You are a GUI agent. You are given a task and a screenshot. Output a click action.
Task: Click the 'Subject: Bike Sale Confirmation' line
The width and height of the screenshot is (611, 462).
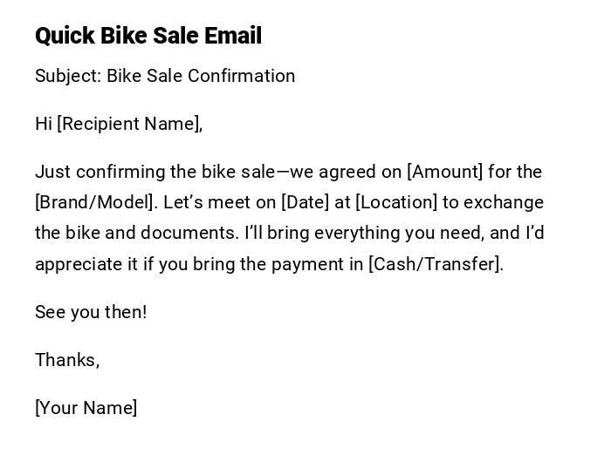[165, 76]
